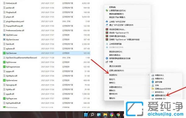Click the green QyClient.exe file icon

click(x=4, y=53)
